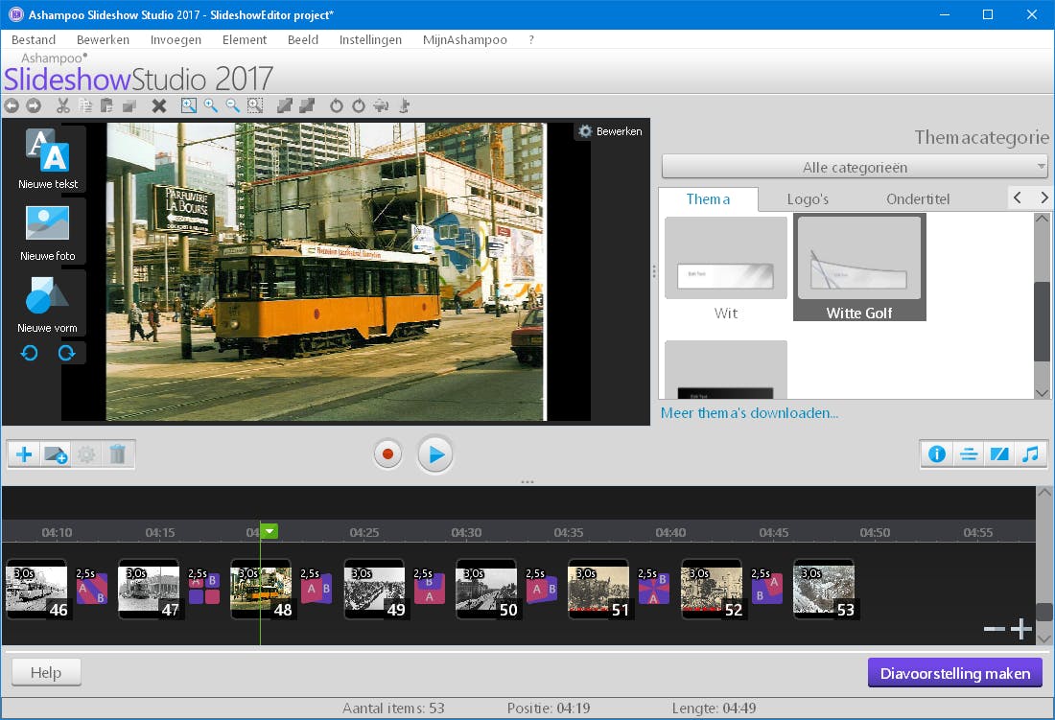The height and width of the screenshot is (720, 1055).
Task: Open the Alle categorieën dropdown
Action: pyautogui.click(x=854, y=168)
